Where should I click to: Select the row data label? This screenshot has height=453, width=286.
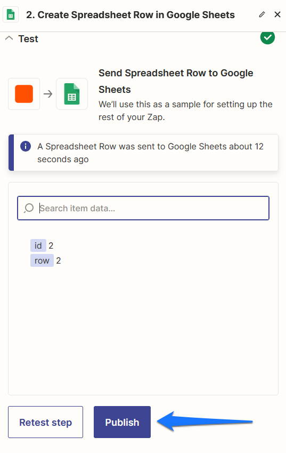click(x=42, y=260)
